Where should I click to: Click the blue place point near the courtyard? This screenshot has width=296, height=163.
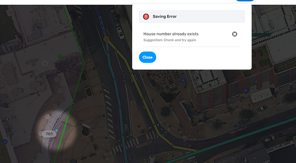tap(183, 80)
